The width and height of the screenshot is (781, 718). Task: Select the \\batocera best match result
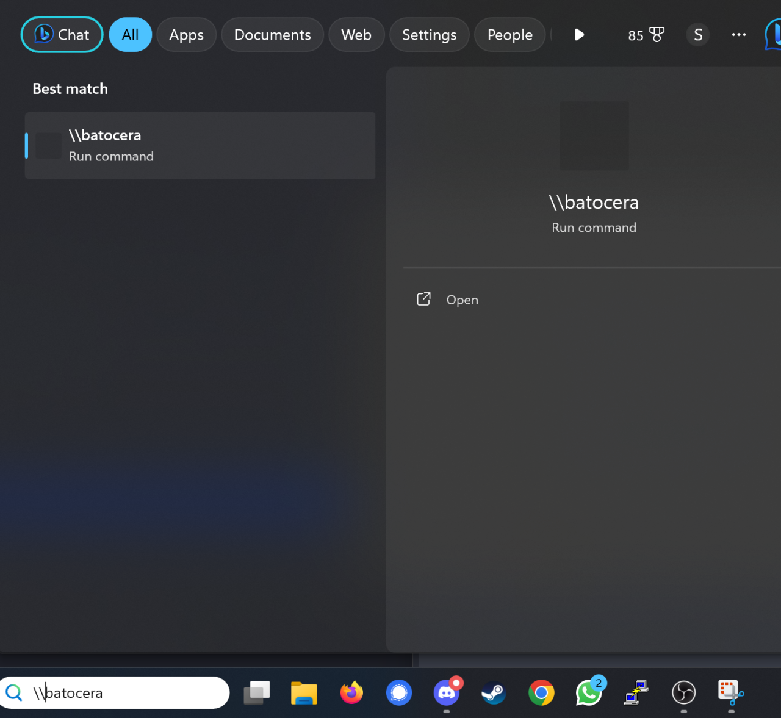[x=200, y=145]
